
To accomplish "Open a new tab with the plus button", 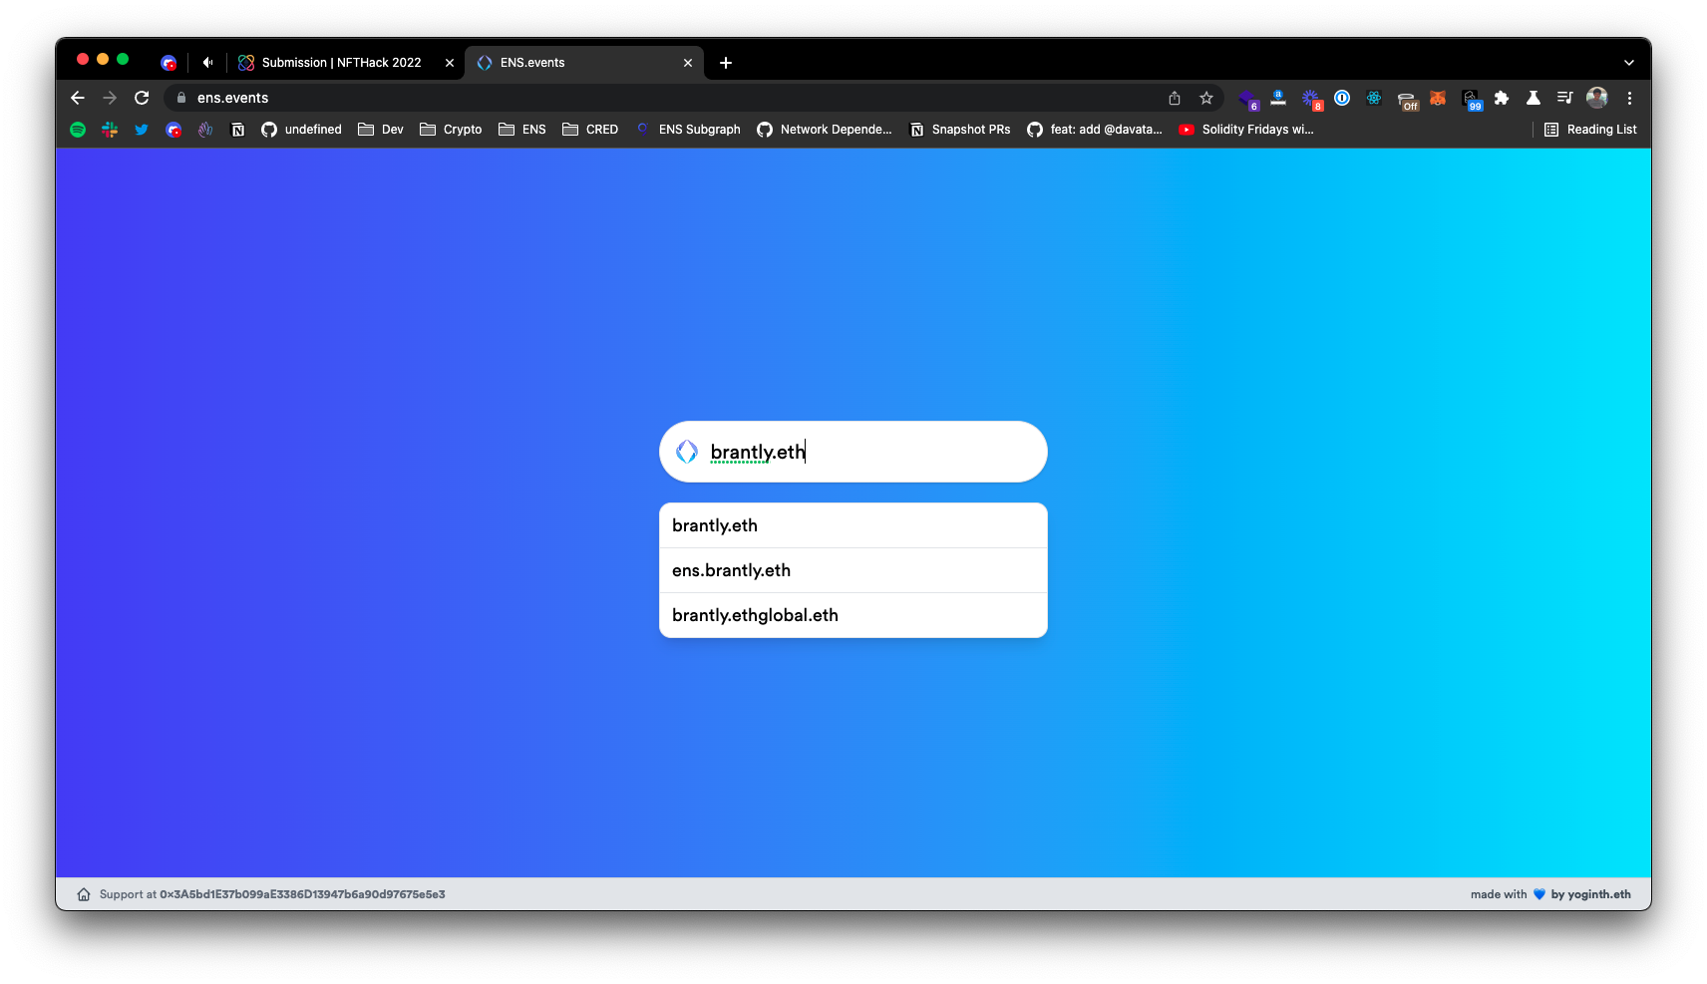I will point(726,63).
